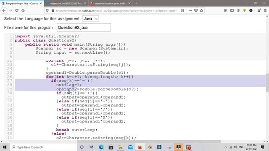Open volume control in system tray
The width and height of the screenshot is (269, 151).
click(x=235, y=147)
